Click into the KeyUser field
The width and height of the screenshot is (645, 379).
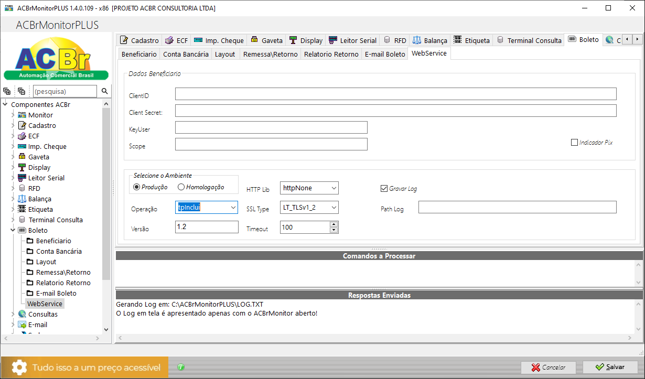(271, 127)
